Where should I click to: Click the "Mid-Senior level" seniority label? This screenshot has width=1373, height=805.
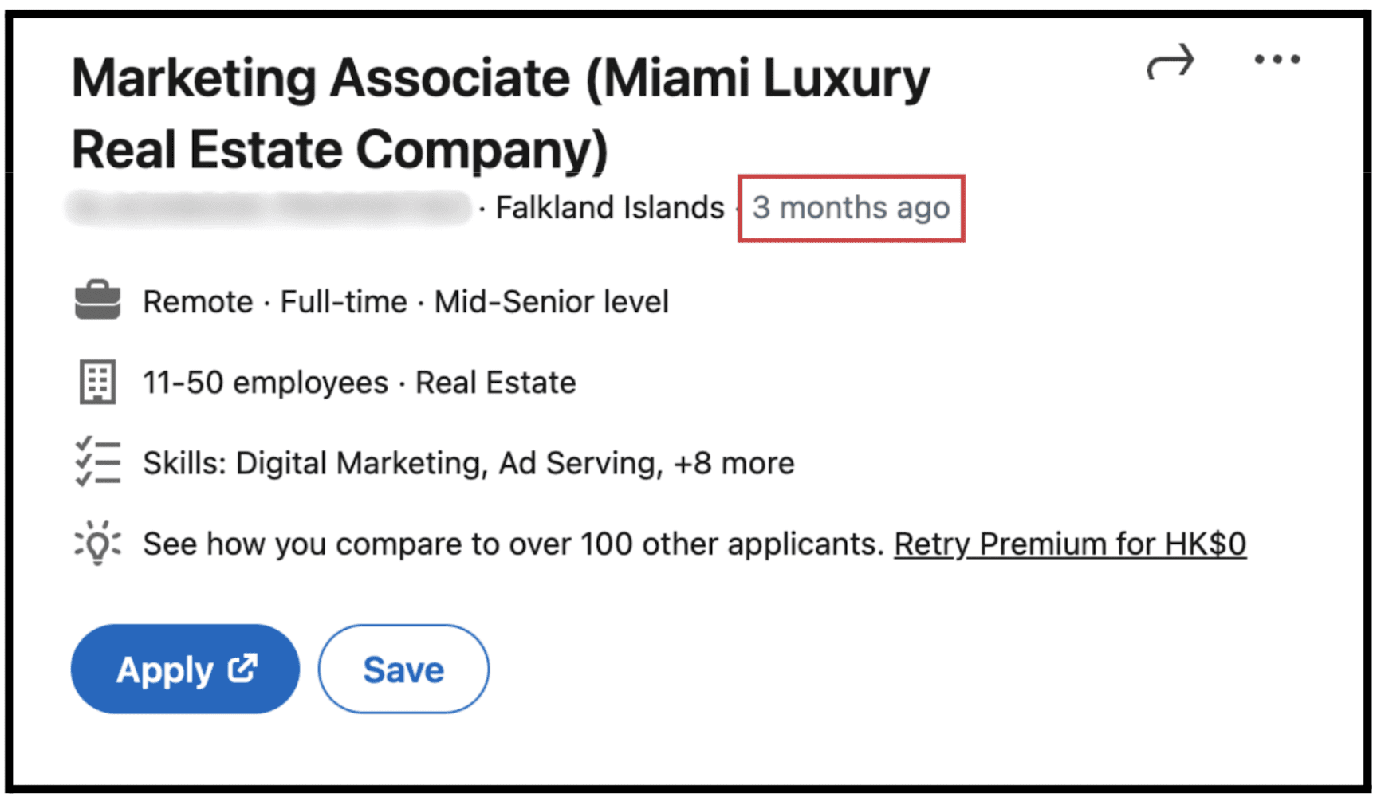(x=551, y=302)
